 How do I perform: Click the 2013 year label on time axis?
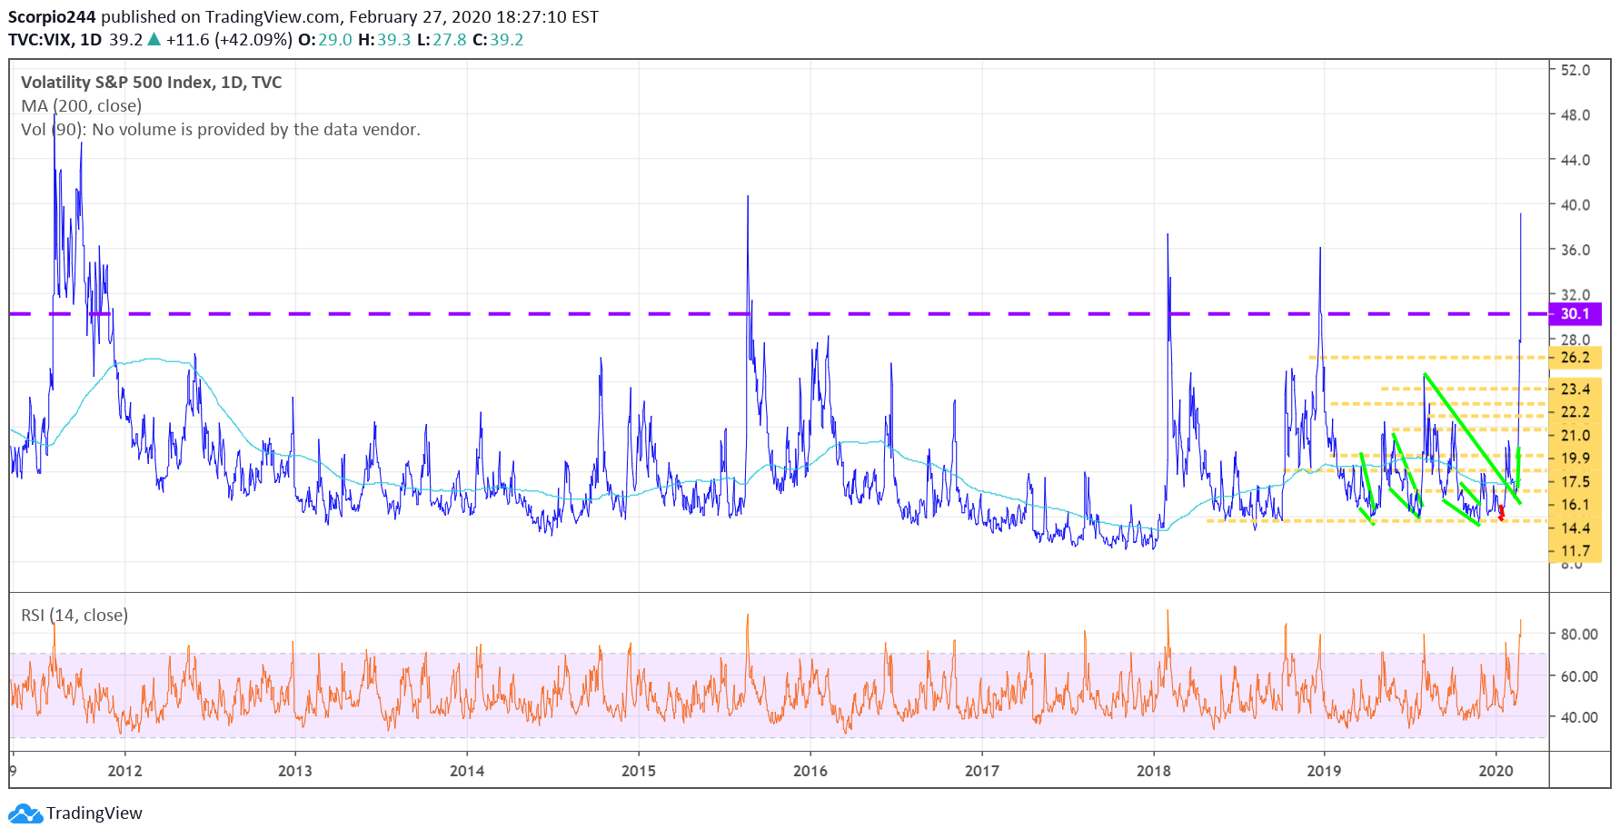[294, 771]
